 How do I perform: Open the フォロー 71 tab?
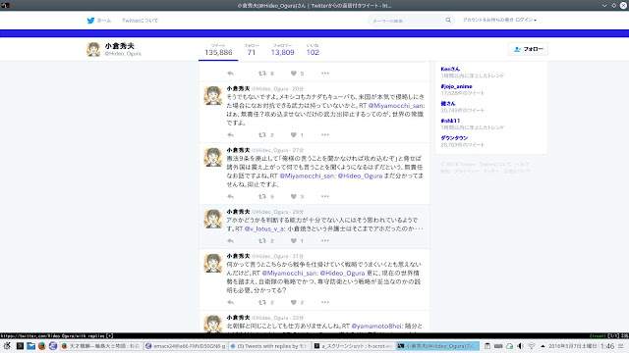[252, 50]
